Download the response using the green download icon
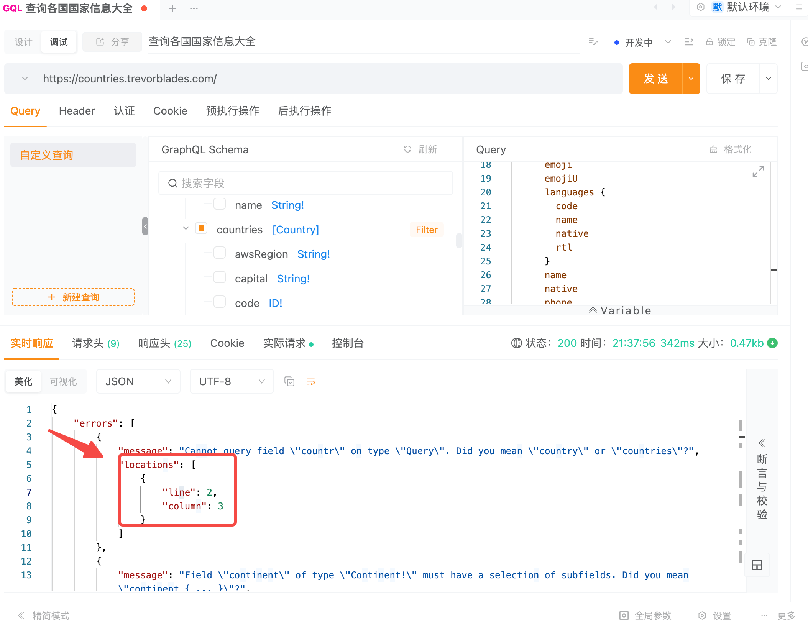The height and width of the screenshot is (627, 808). [772, 343]
